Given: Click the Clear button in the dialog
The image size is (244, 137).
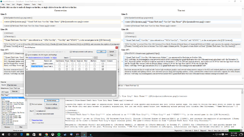Looking at the screenshot, I should click(112, 55).
